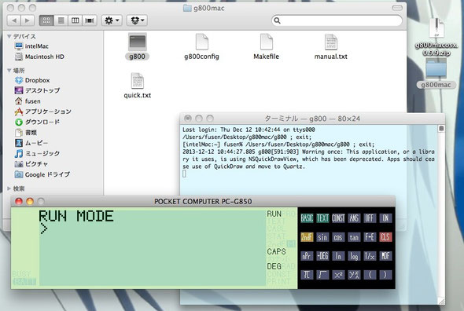Image resolution: width=464 pixels, height=311 pixels.
Task: Click the Finder search field
Action: click(x=337, y=20)
